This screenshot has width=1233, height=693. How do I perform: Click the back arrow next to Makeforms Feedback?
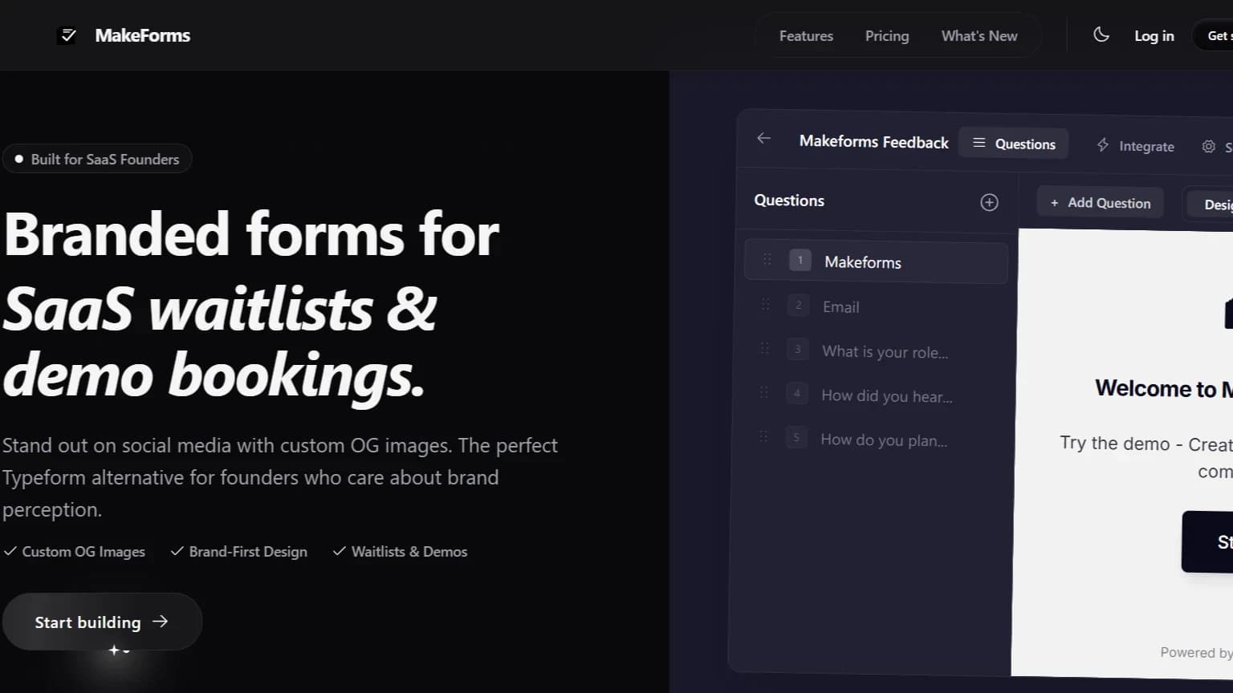point(763,139)
